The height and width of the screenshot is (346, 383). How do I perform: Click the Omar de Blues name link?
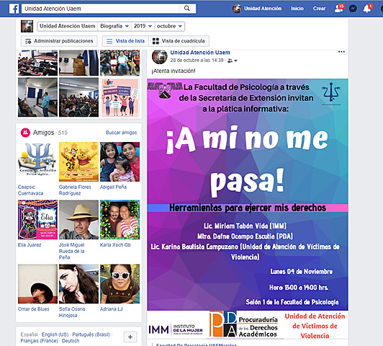33,309
